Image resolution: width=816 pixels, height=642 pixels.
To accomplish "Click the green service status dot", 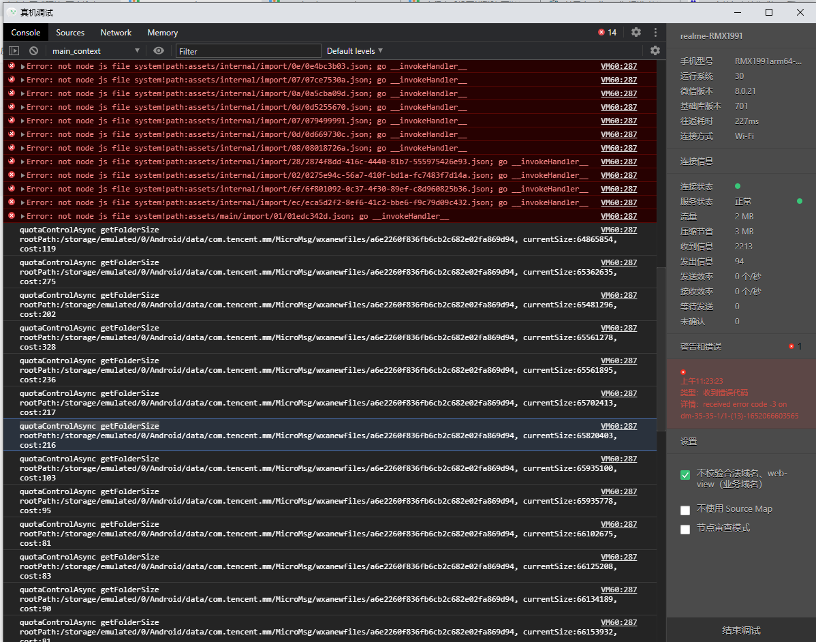I will pos(800,201).
